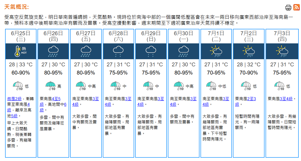Click the 天氣概況 heading

click(x=17, y=7)
